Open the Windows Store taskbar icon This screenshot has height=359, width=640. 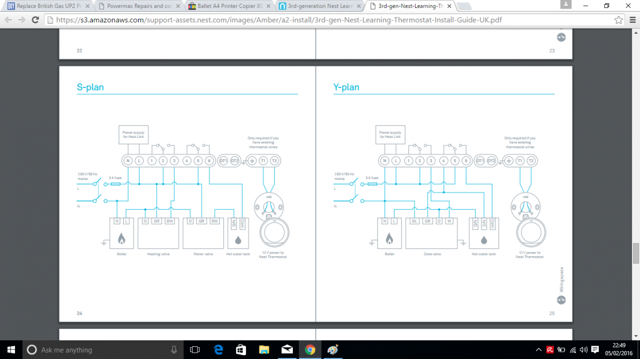(241, 349)
